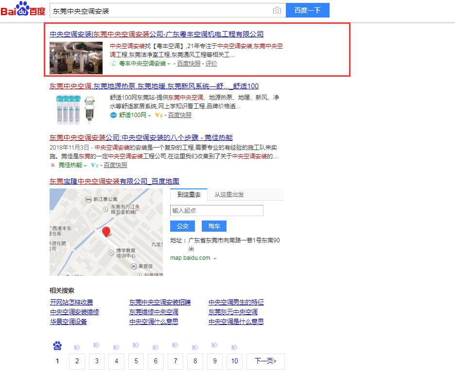Viewport: 455px width, 372px height.
Task: Expand dropdown arrow after 舒适100网
Action: pos(150,116)
